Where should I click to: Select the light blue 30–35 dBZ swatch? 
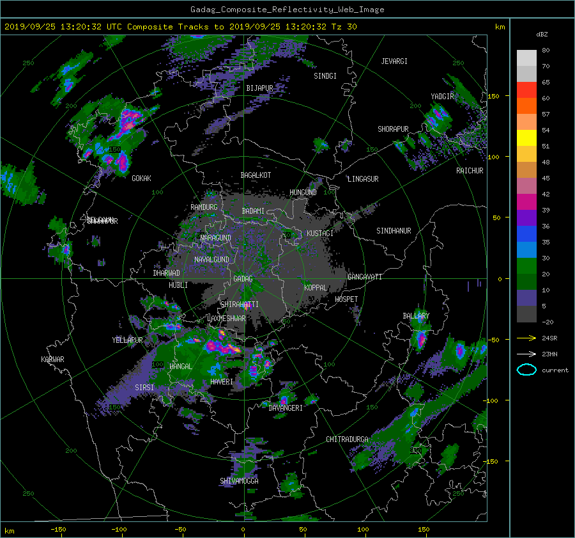(x=526, y=249)
